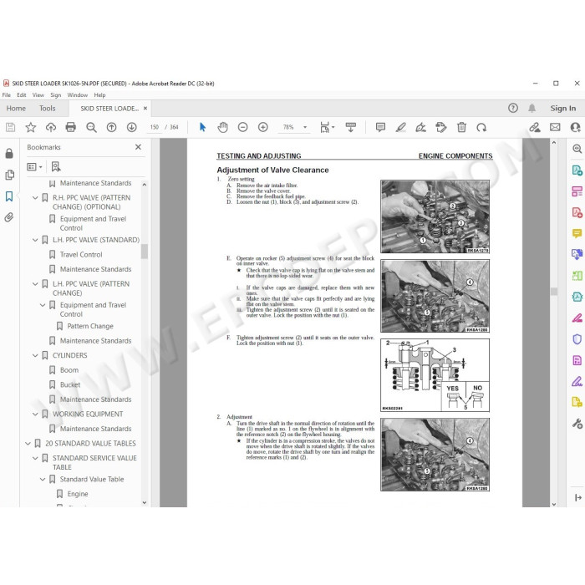The image size is (585, 585).
Task: Open the find text magnifier icon
Action: (91, 128)
